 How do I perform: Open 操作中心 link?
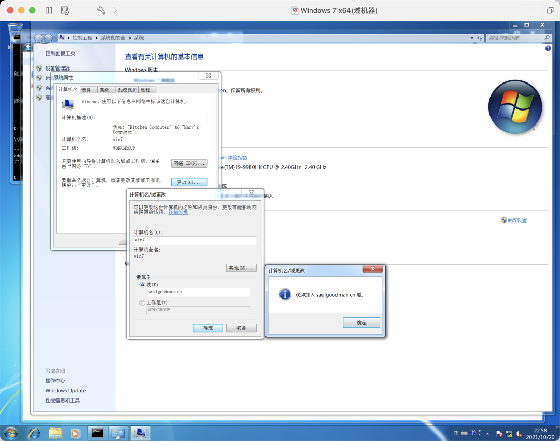[55, 381]
